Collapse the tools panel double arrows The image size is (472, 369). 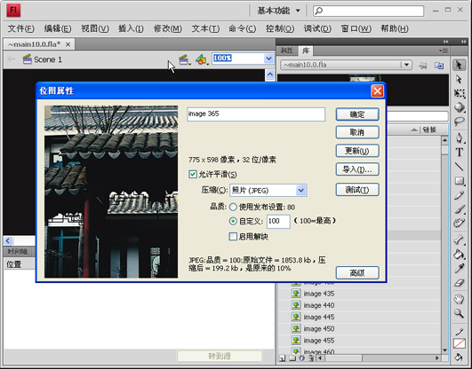464,42
